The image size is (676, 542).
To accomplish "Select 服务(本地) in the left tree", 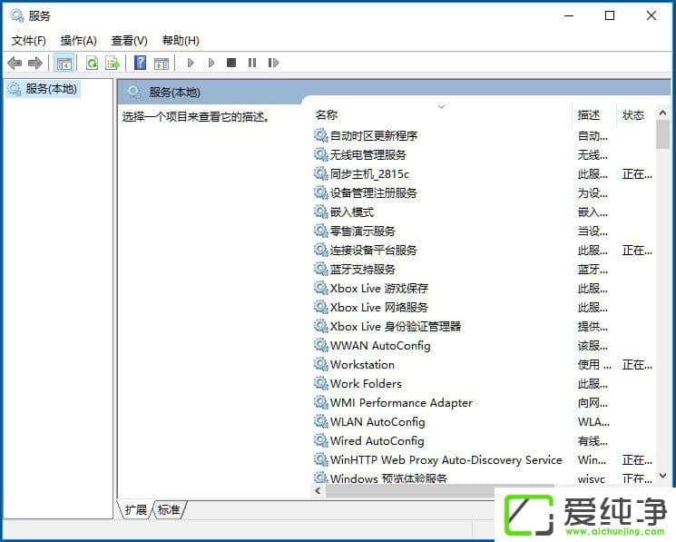I will pyautogui.click(x=44, y=89).
